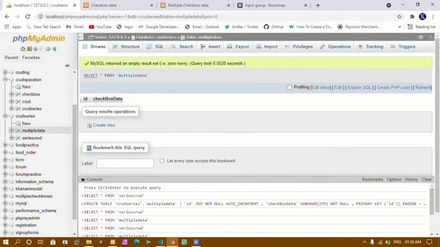Open Chrome from the taskbar
Viewport: 440px width, 247px height.
[173, 242]
